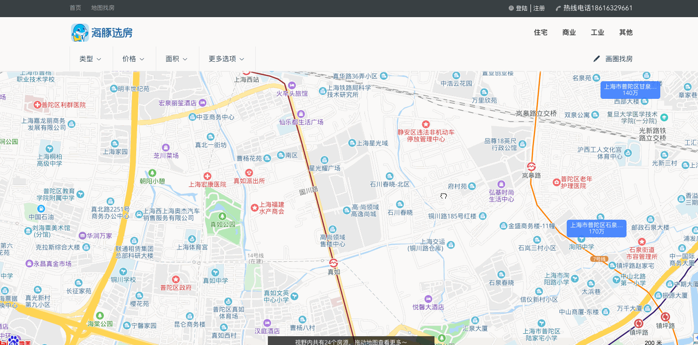The width and height of the screenshot is (698, 345).
Task: Click the 石川春晓-北区 building icon
Action: tap(389, 176)
